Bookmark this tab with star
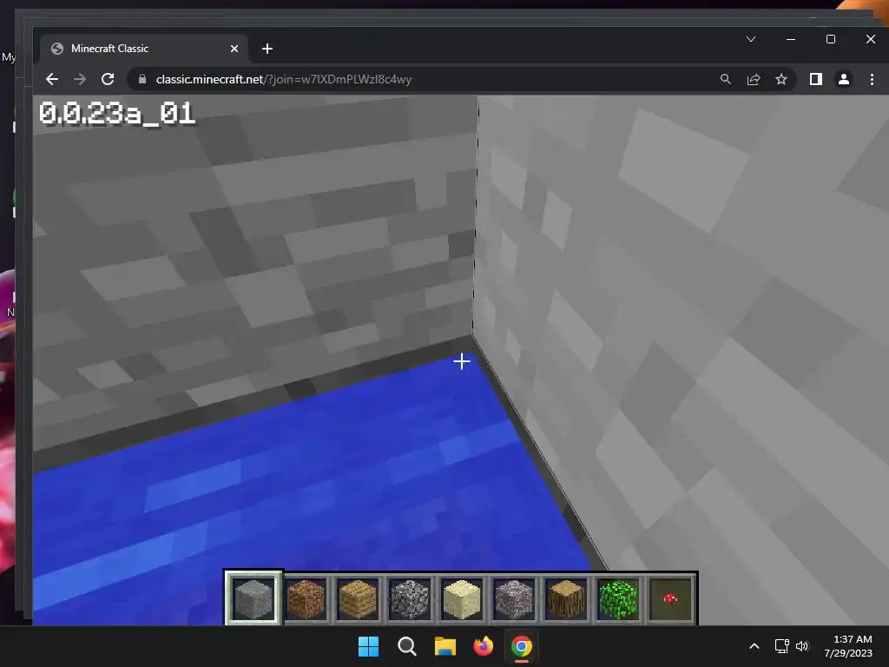The width and height of the screenshot is (889, 667). click(x=781, y=79)
